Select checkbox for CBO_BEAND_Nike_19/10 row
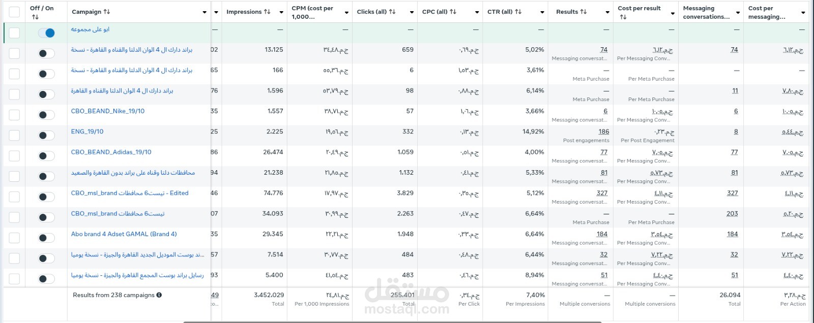The width and height of the screenshot is (814, 323). (x=14, y=115)
